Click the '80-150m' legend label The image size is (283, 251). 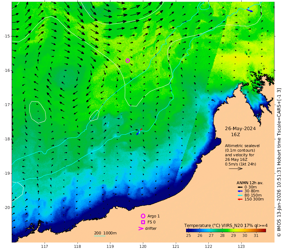pyautogui.click(x=253, y=195)
